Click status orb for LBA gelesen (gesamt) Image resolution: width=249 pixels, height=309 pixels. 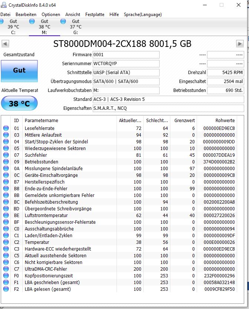pyautogui.click(x=6, y=289)
